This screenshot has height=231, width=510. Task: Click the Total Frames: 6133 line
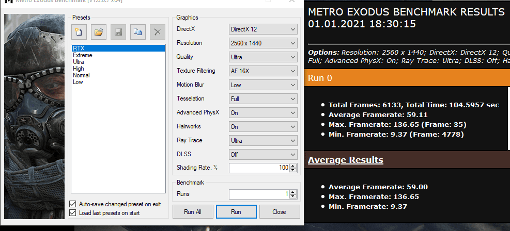[414, 105]
